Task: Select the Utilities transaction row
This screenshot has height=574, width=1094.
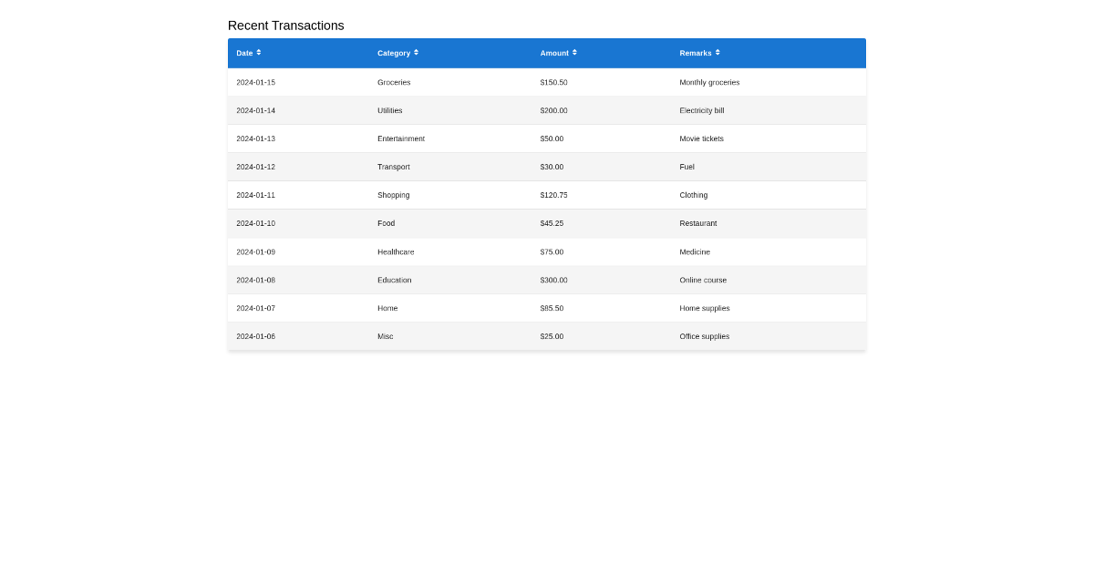Action: tap(547, 110)
